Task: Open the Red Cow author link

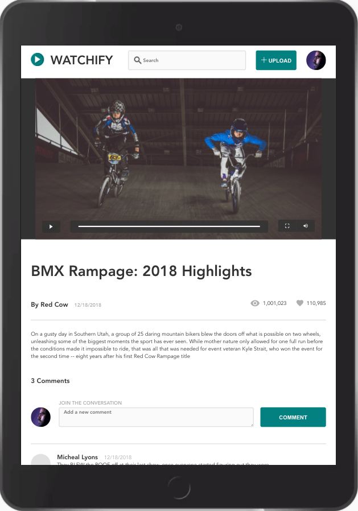Action: tap(50, 304)
